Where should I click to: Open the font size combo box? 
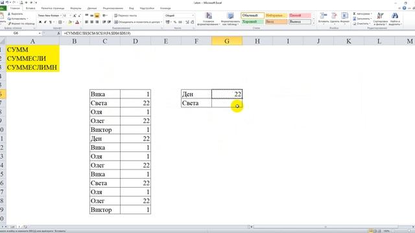click(x=67, y=16)
